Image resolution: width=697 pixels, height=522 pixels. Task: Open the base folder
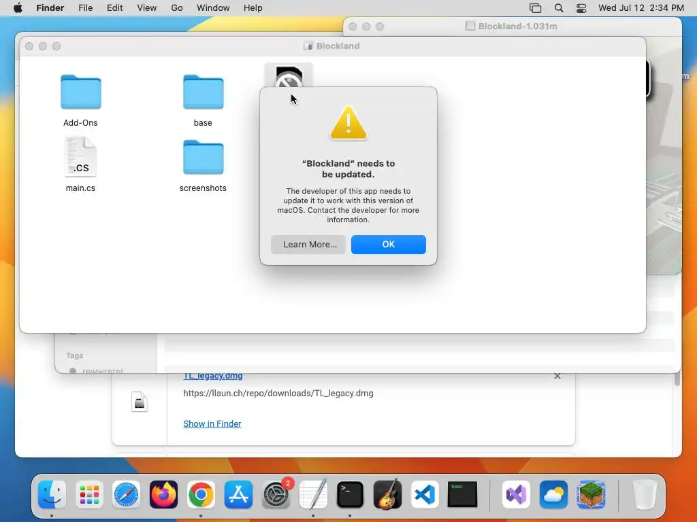203,92
